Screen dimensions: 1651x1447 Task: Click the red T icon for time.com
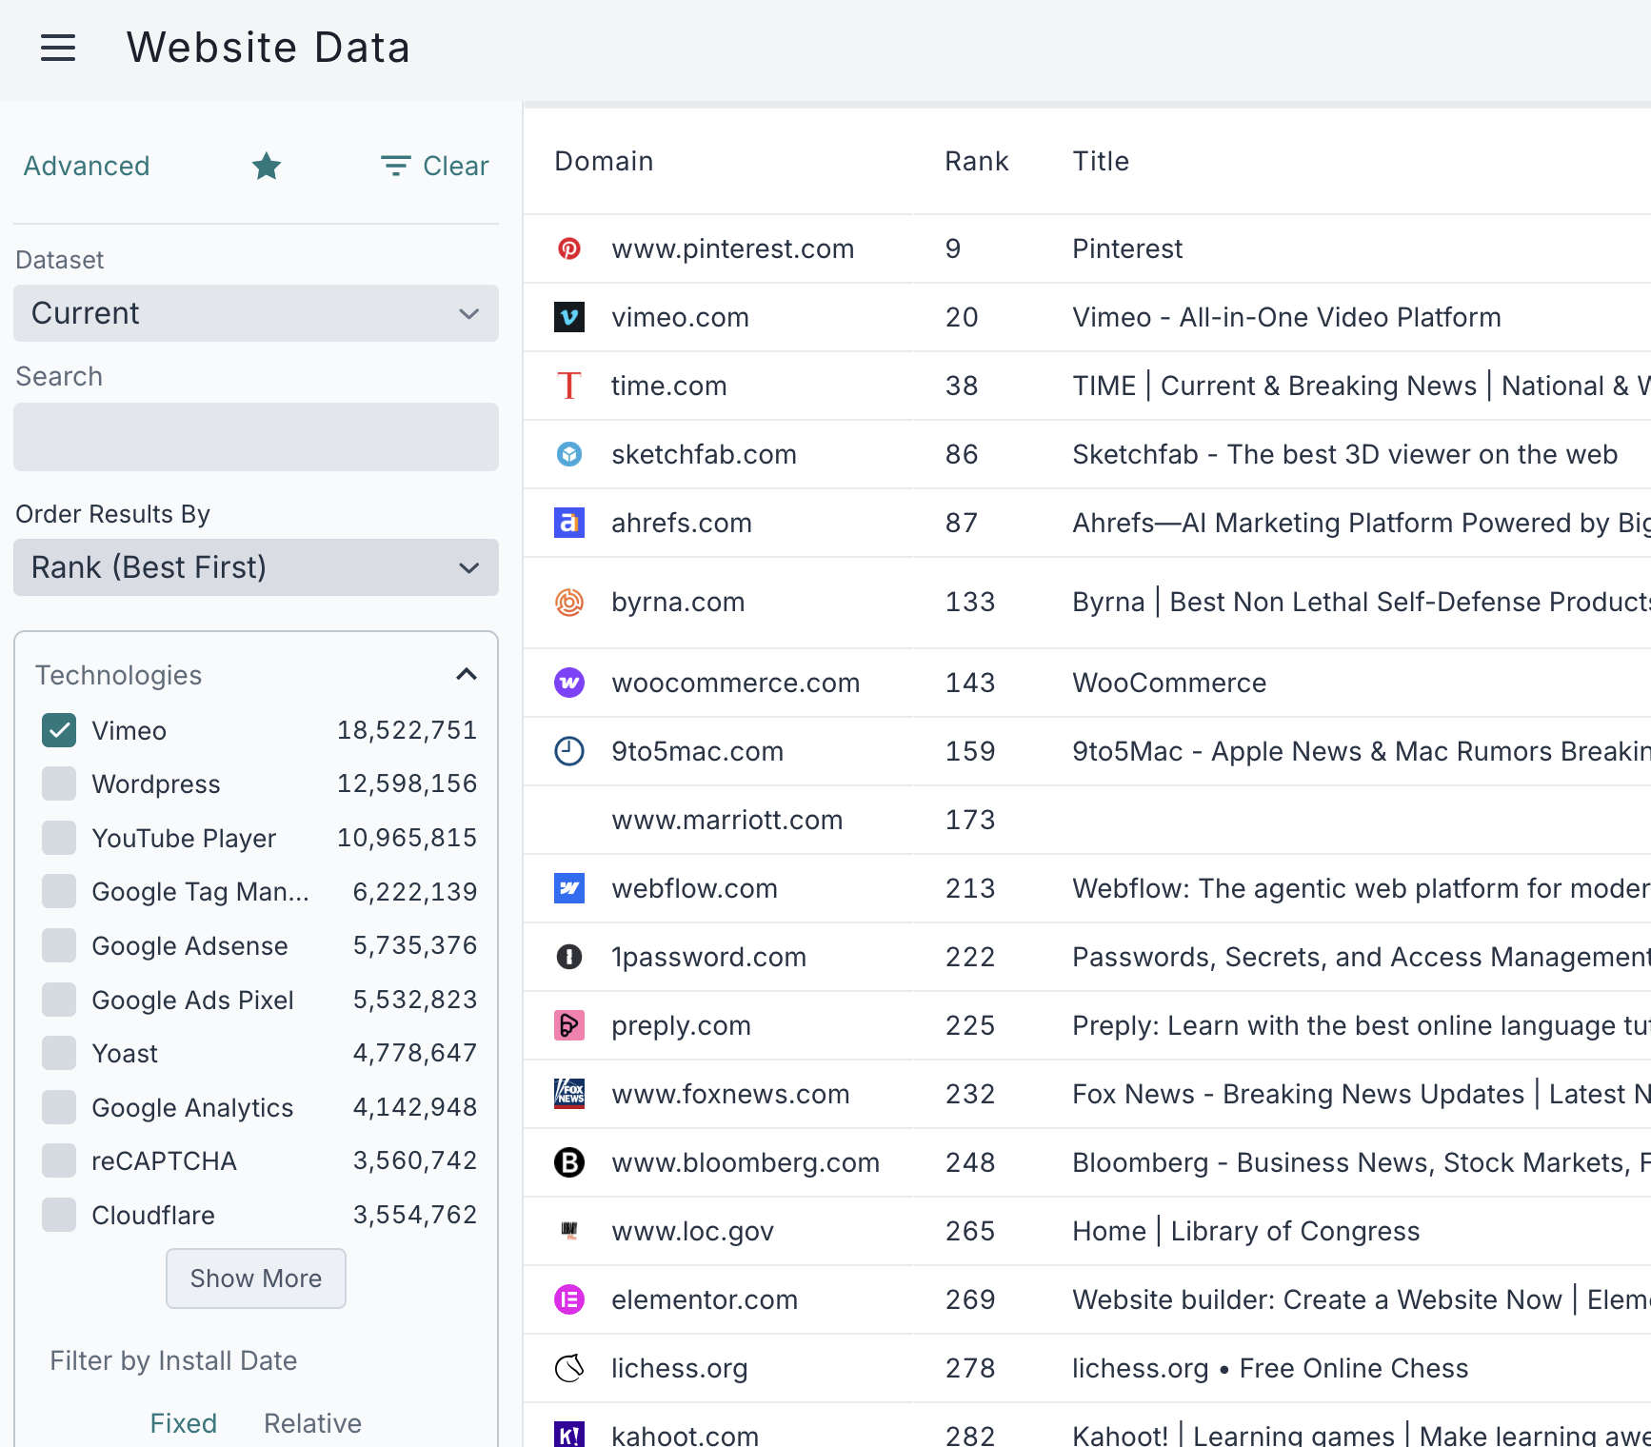click(x=569, y=386)
